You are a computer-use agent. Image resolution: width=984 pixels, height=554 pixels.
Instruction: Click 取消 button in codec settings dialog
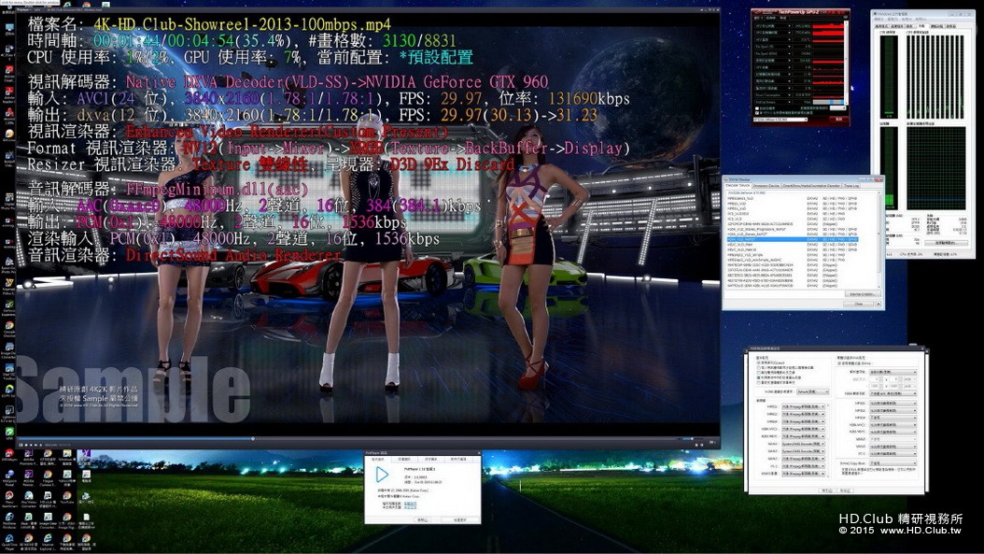pyautogui.click(x=845, y=490)
